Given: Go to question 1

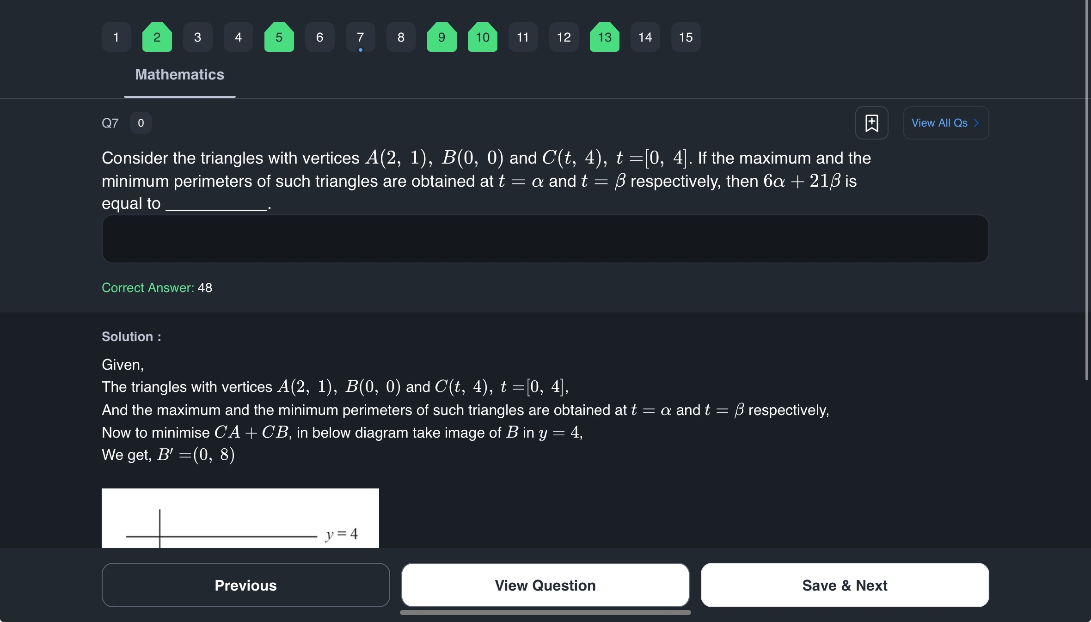Looking at the screenshot, I should click(116, 37).
